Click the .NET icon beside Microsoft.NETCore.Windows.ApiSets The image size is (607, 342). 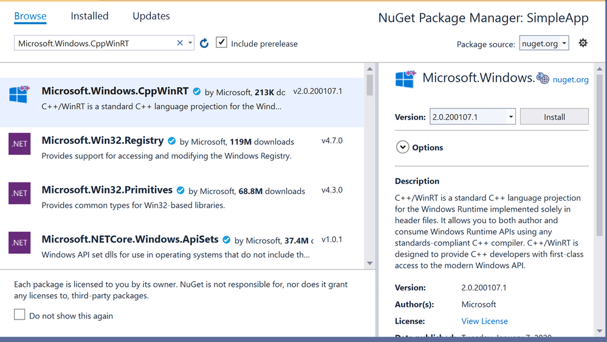click(x=19, y=243)
